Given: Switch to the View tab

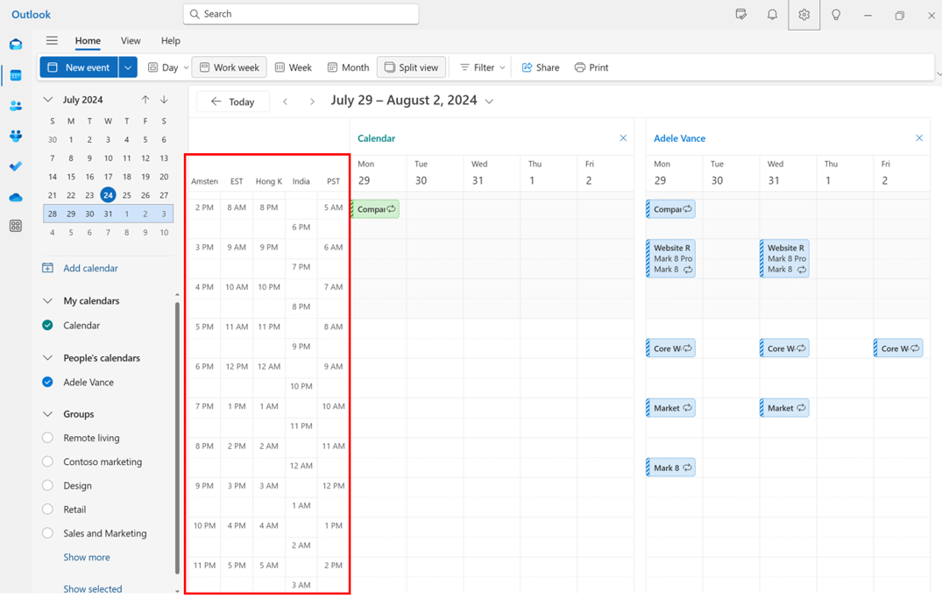Looking at the screenshot, I should [x=131, y=40].
